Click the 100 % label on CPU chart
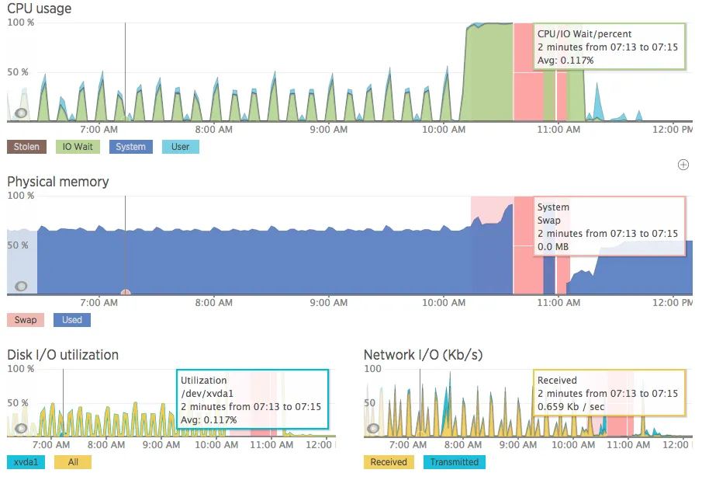This screenshot has width=702, height=480. pyautogui.click(x=21, y=23)
